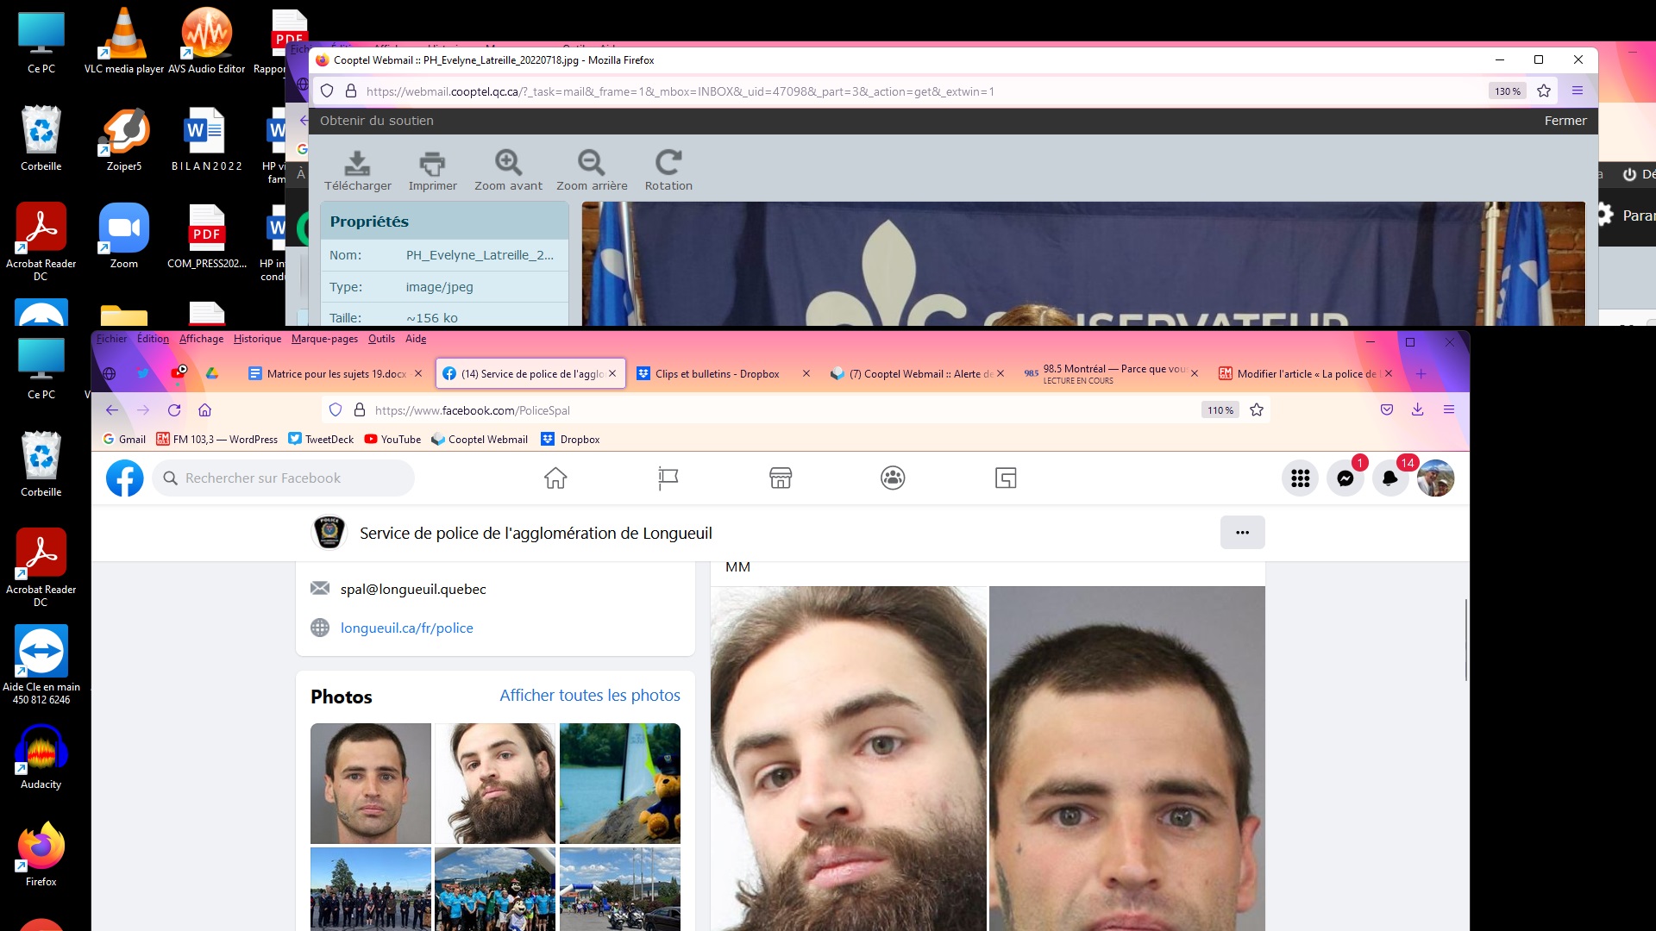Screen dimensions: 1656x931
Task: Click the Rechercher sur Facebook search field
Action: coord(285,478)
